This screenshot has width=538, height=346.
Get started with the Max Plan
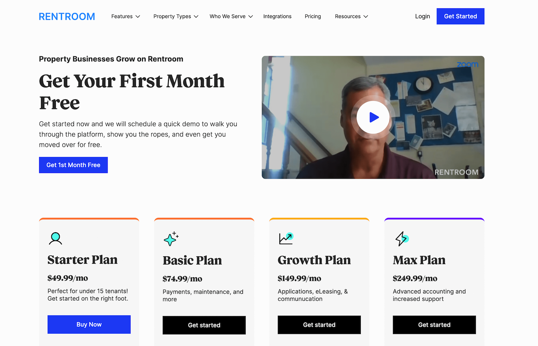[434, 325]
